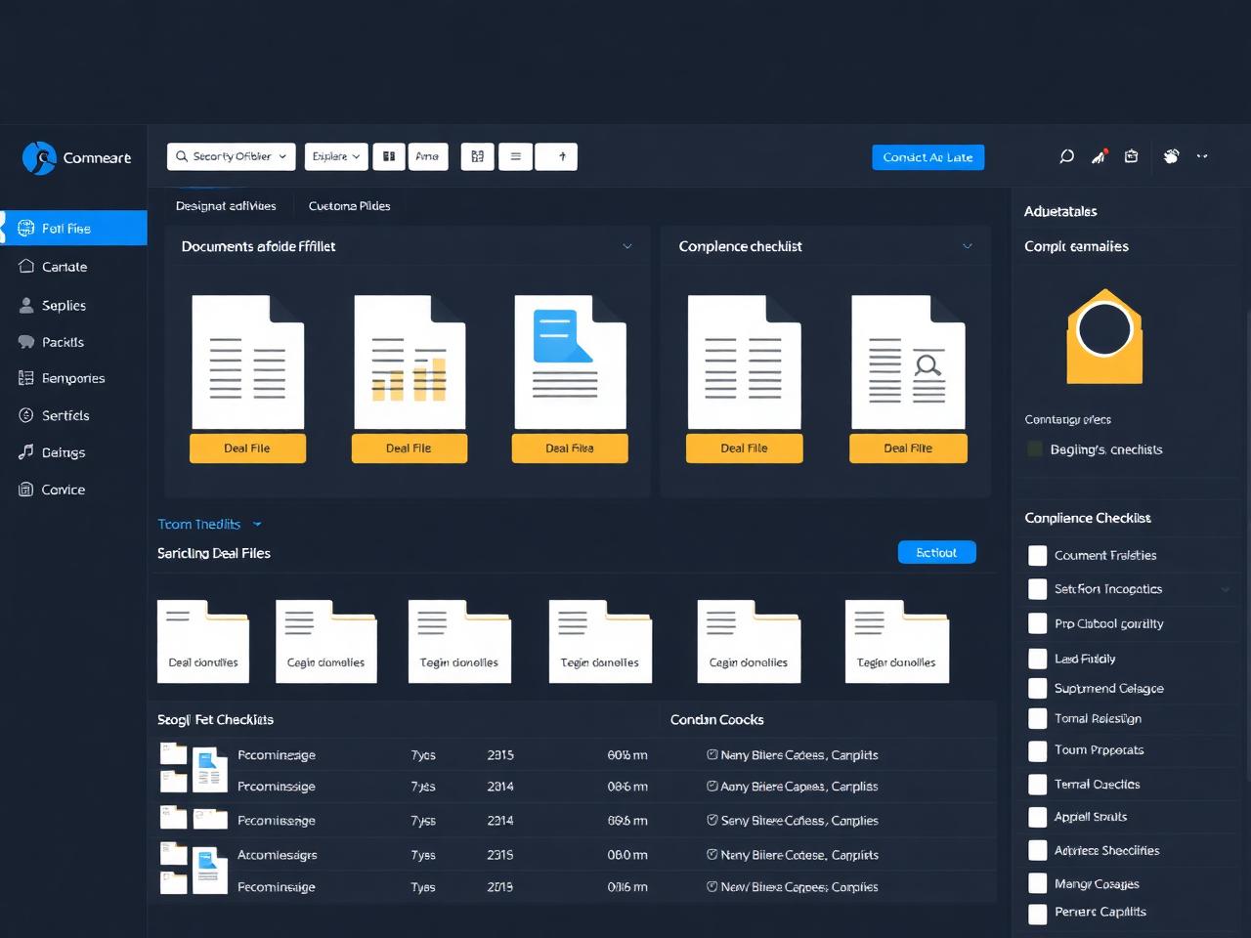
Task: Check the Pemerc Caplltts checkbox
Action: [x=1038, y=913]
